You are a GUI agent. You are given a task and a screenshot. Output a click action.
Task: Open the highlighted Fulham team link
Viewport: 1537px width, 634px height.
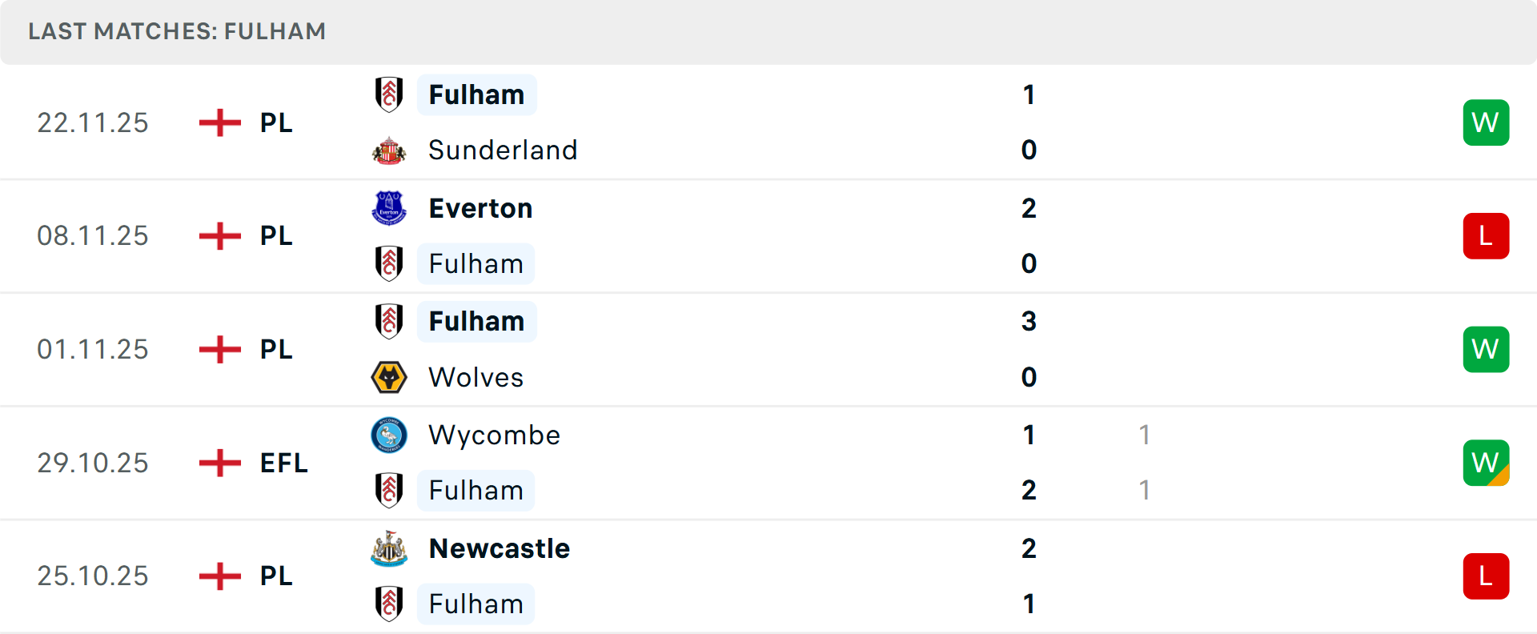[x=477, y=94]
